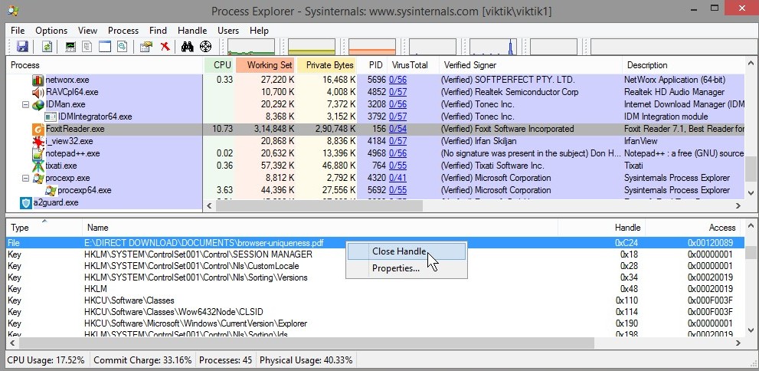Sort lower pane by Type column
This screenshot has width=759, height=371.
coord(44,227)
